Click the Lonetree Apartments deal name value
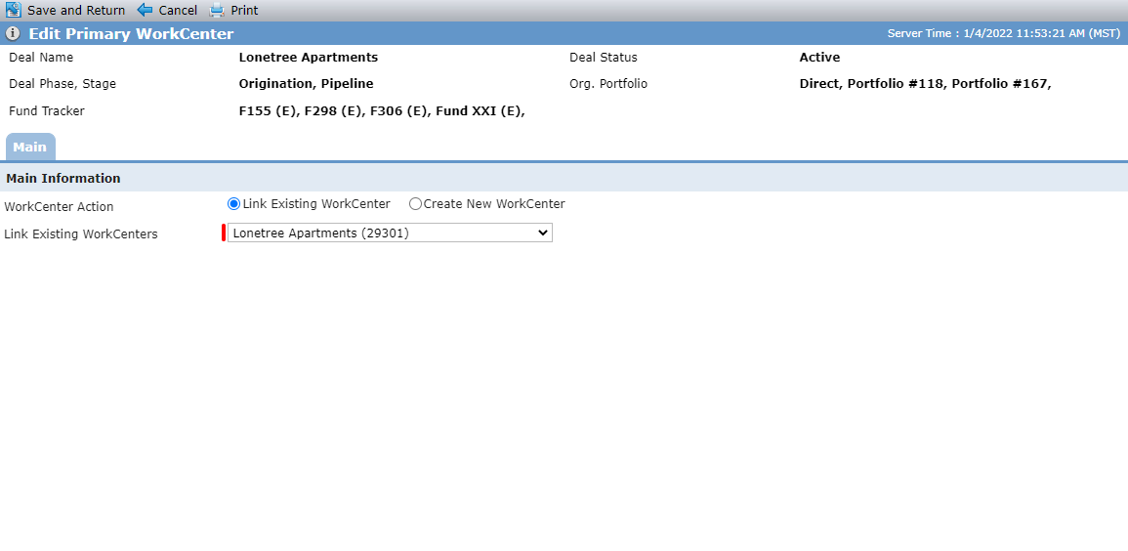Image resolution: width=1128 pixels, height=551 pixels. coord(308,58)
